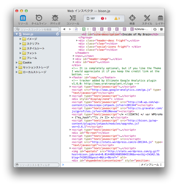Click the console prompt input at bottom
Screen dimensions: 178x186
[x=101, y=165]
